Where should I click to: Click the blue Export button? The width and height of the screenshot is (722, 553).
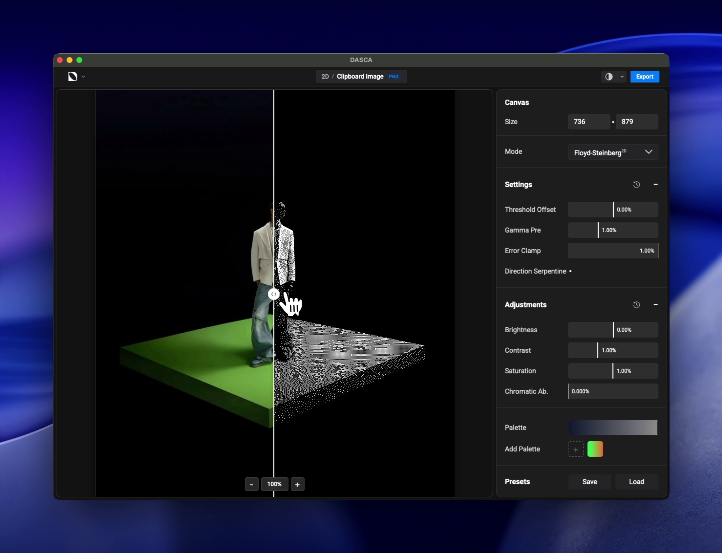point(644,76)
